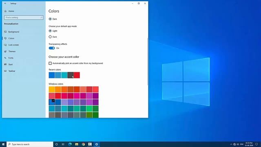The height and width of the screenshot is (147, 261).
Task: Open Fonts settings
Action: pyautogui.click(x=9, y=58)
